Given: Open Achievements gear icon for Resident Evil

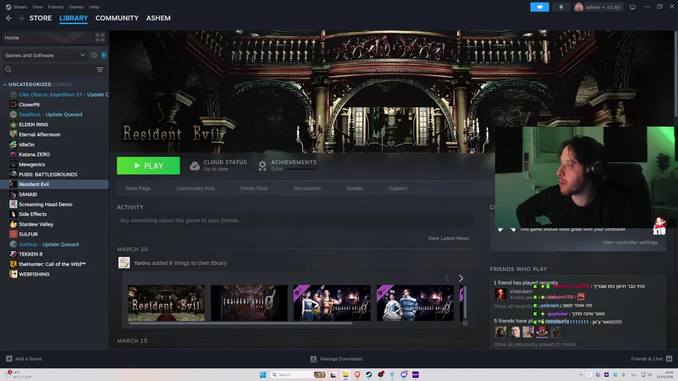Looking at the screenshot, I should tap(262, 166).
